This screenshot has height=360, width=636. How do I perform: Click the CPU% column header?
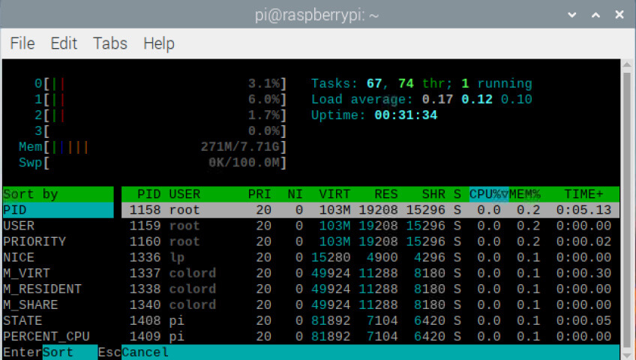point(489,194)
